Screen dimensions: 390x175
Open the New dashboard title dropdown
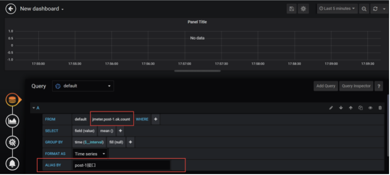click(x=42, y=9)
